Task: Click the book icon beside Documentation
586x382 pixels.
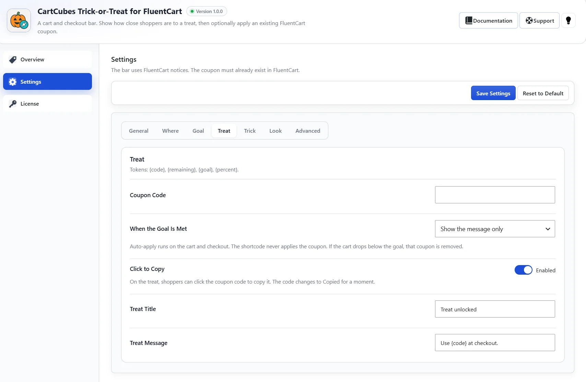Action: point(469,21)
